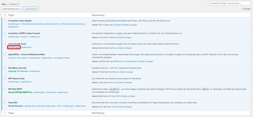Switch to the Alle plugins filter
The width and height of the screenshot is (253, 117).
3,4
